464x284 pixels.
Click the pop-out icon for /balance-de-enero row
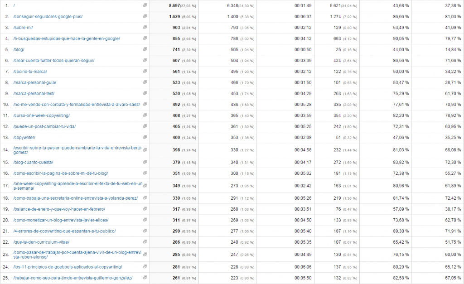pos(145,209)
